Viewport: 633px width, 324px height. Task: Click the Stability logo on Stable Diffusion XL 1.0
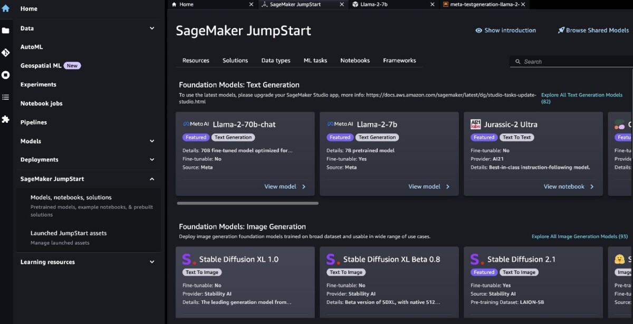(x=189, y=259)
